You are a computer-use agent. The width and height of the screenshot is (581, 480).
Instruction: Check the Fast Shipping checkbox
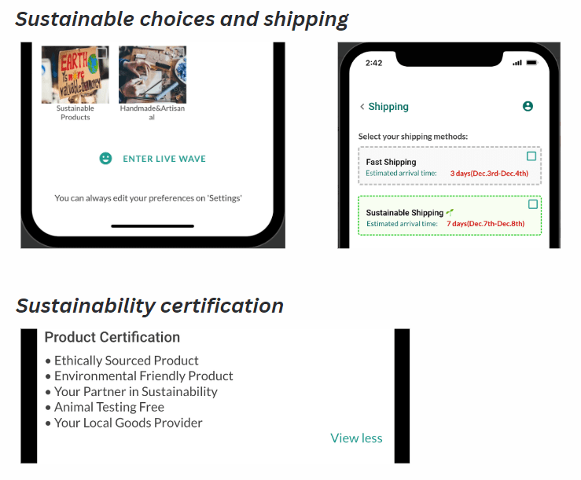pos(531,156)
